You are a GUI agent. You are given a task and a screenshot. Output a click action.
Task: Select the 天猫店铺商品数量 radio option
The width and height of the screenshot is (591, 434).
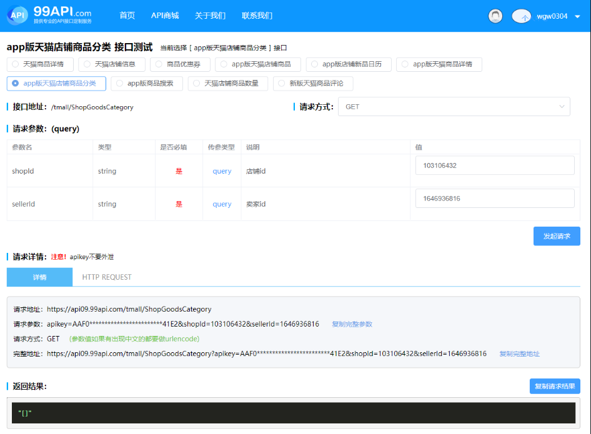click(227, 83)
